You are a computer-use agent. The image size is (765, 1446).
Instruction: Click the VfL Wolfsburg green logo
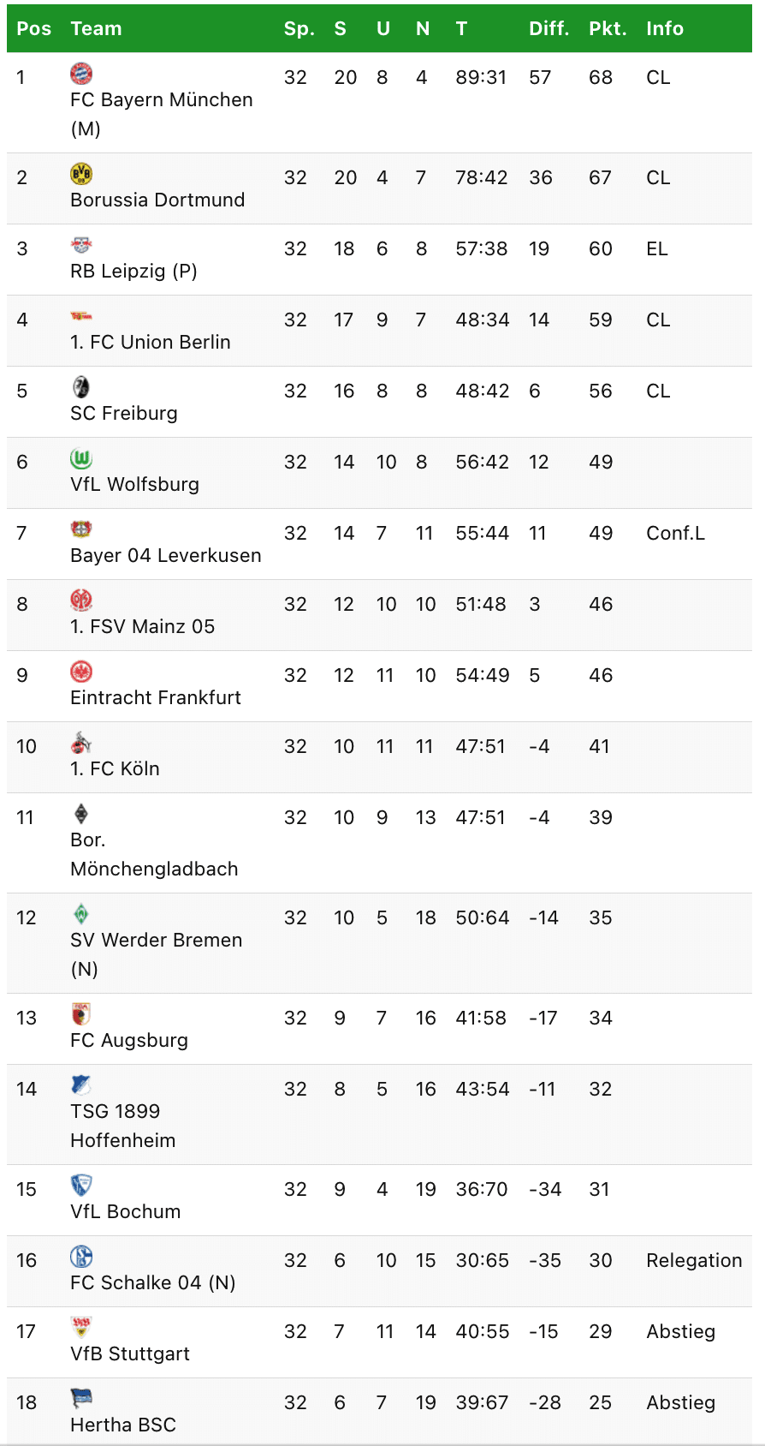click(81, 458)
